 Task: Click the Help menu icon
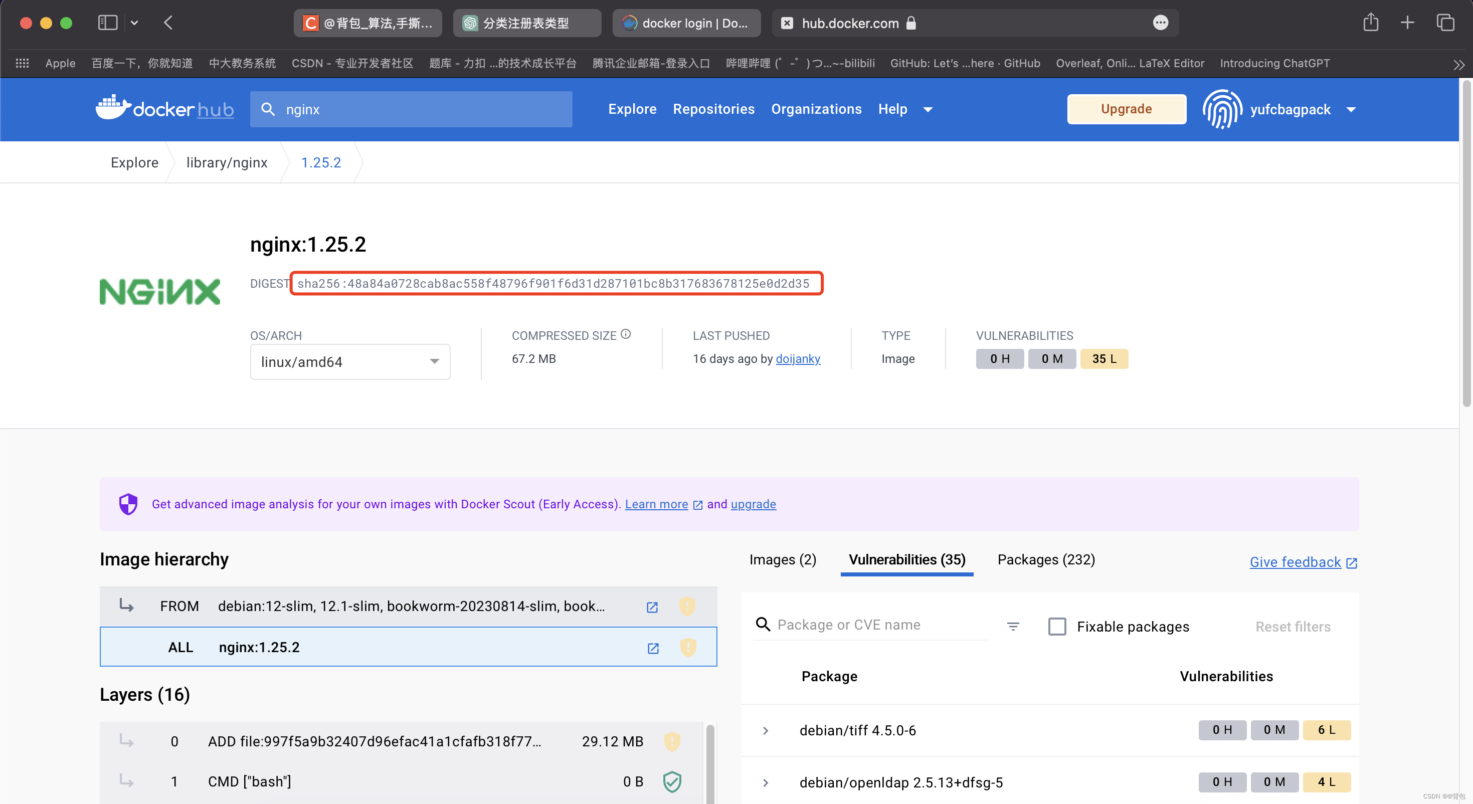coord(927,109)
